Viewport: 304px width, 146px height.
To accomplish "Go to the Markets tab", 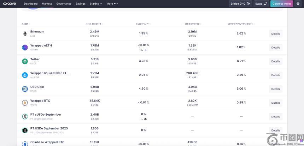I will pyautogui.click(x=47, y=4).
